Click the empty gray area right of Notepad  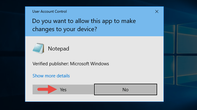click(x=113, y=49)
